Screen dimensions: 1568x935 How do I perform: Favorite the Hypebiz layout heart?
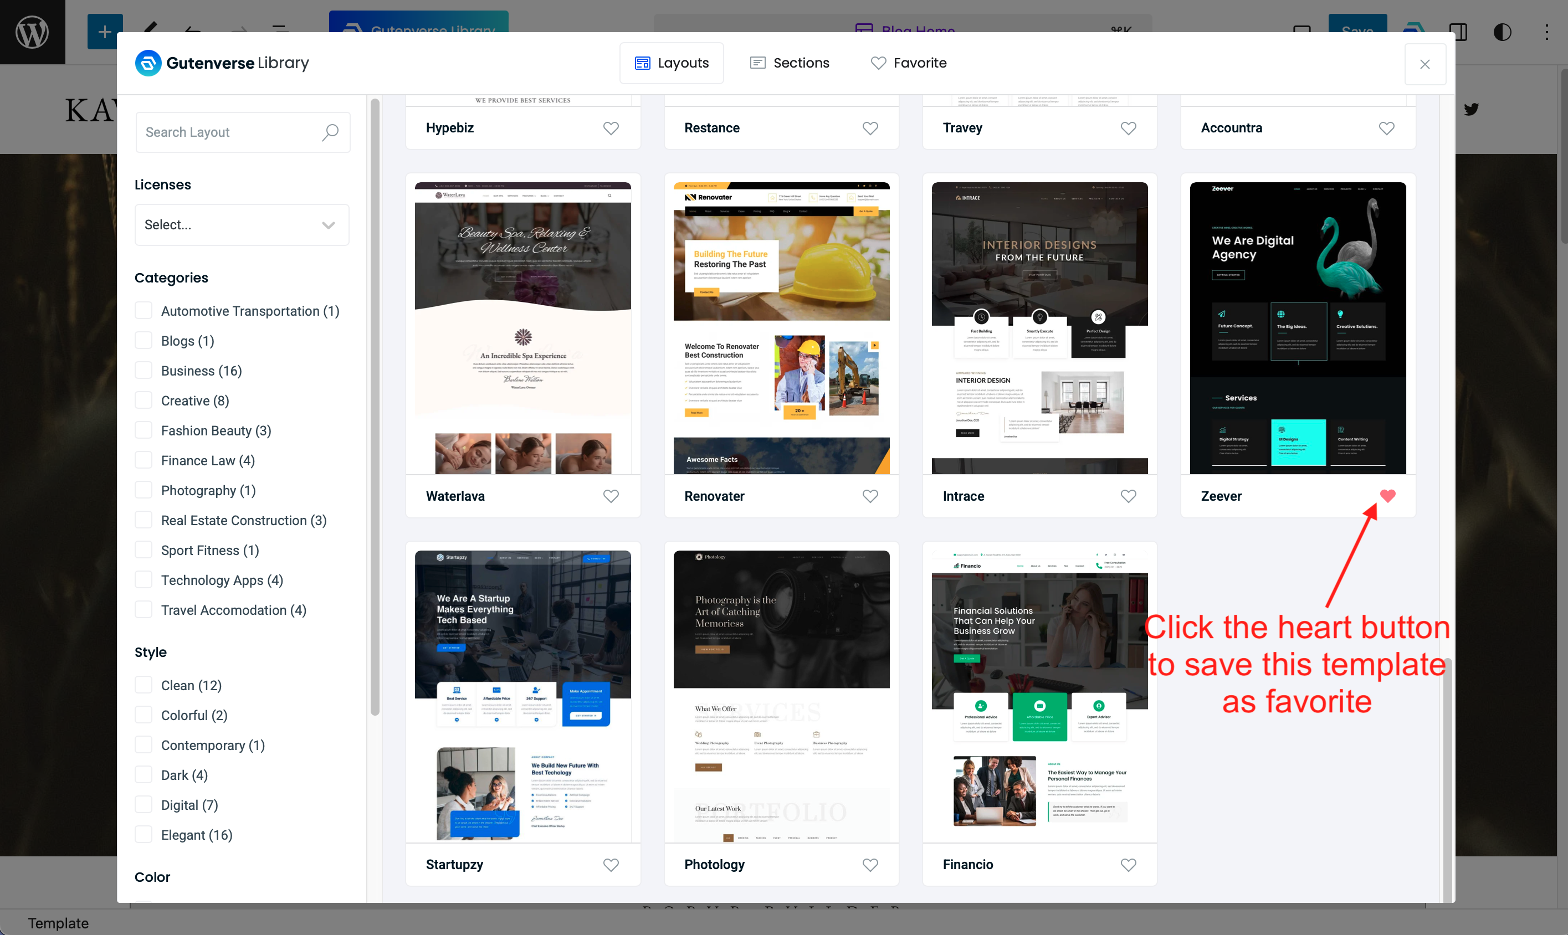(611, 128)
